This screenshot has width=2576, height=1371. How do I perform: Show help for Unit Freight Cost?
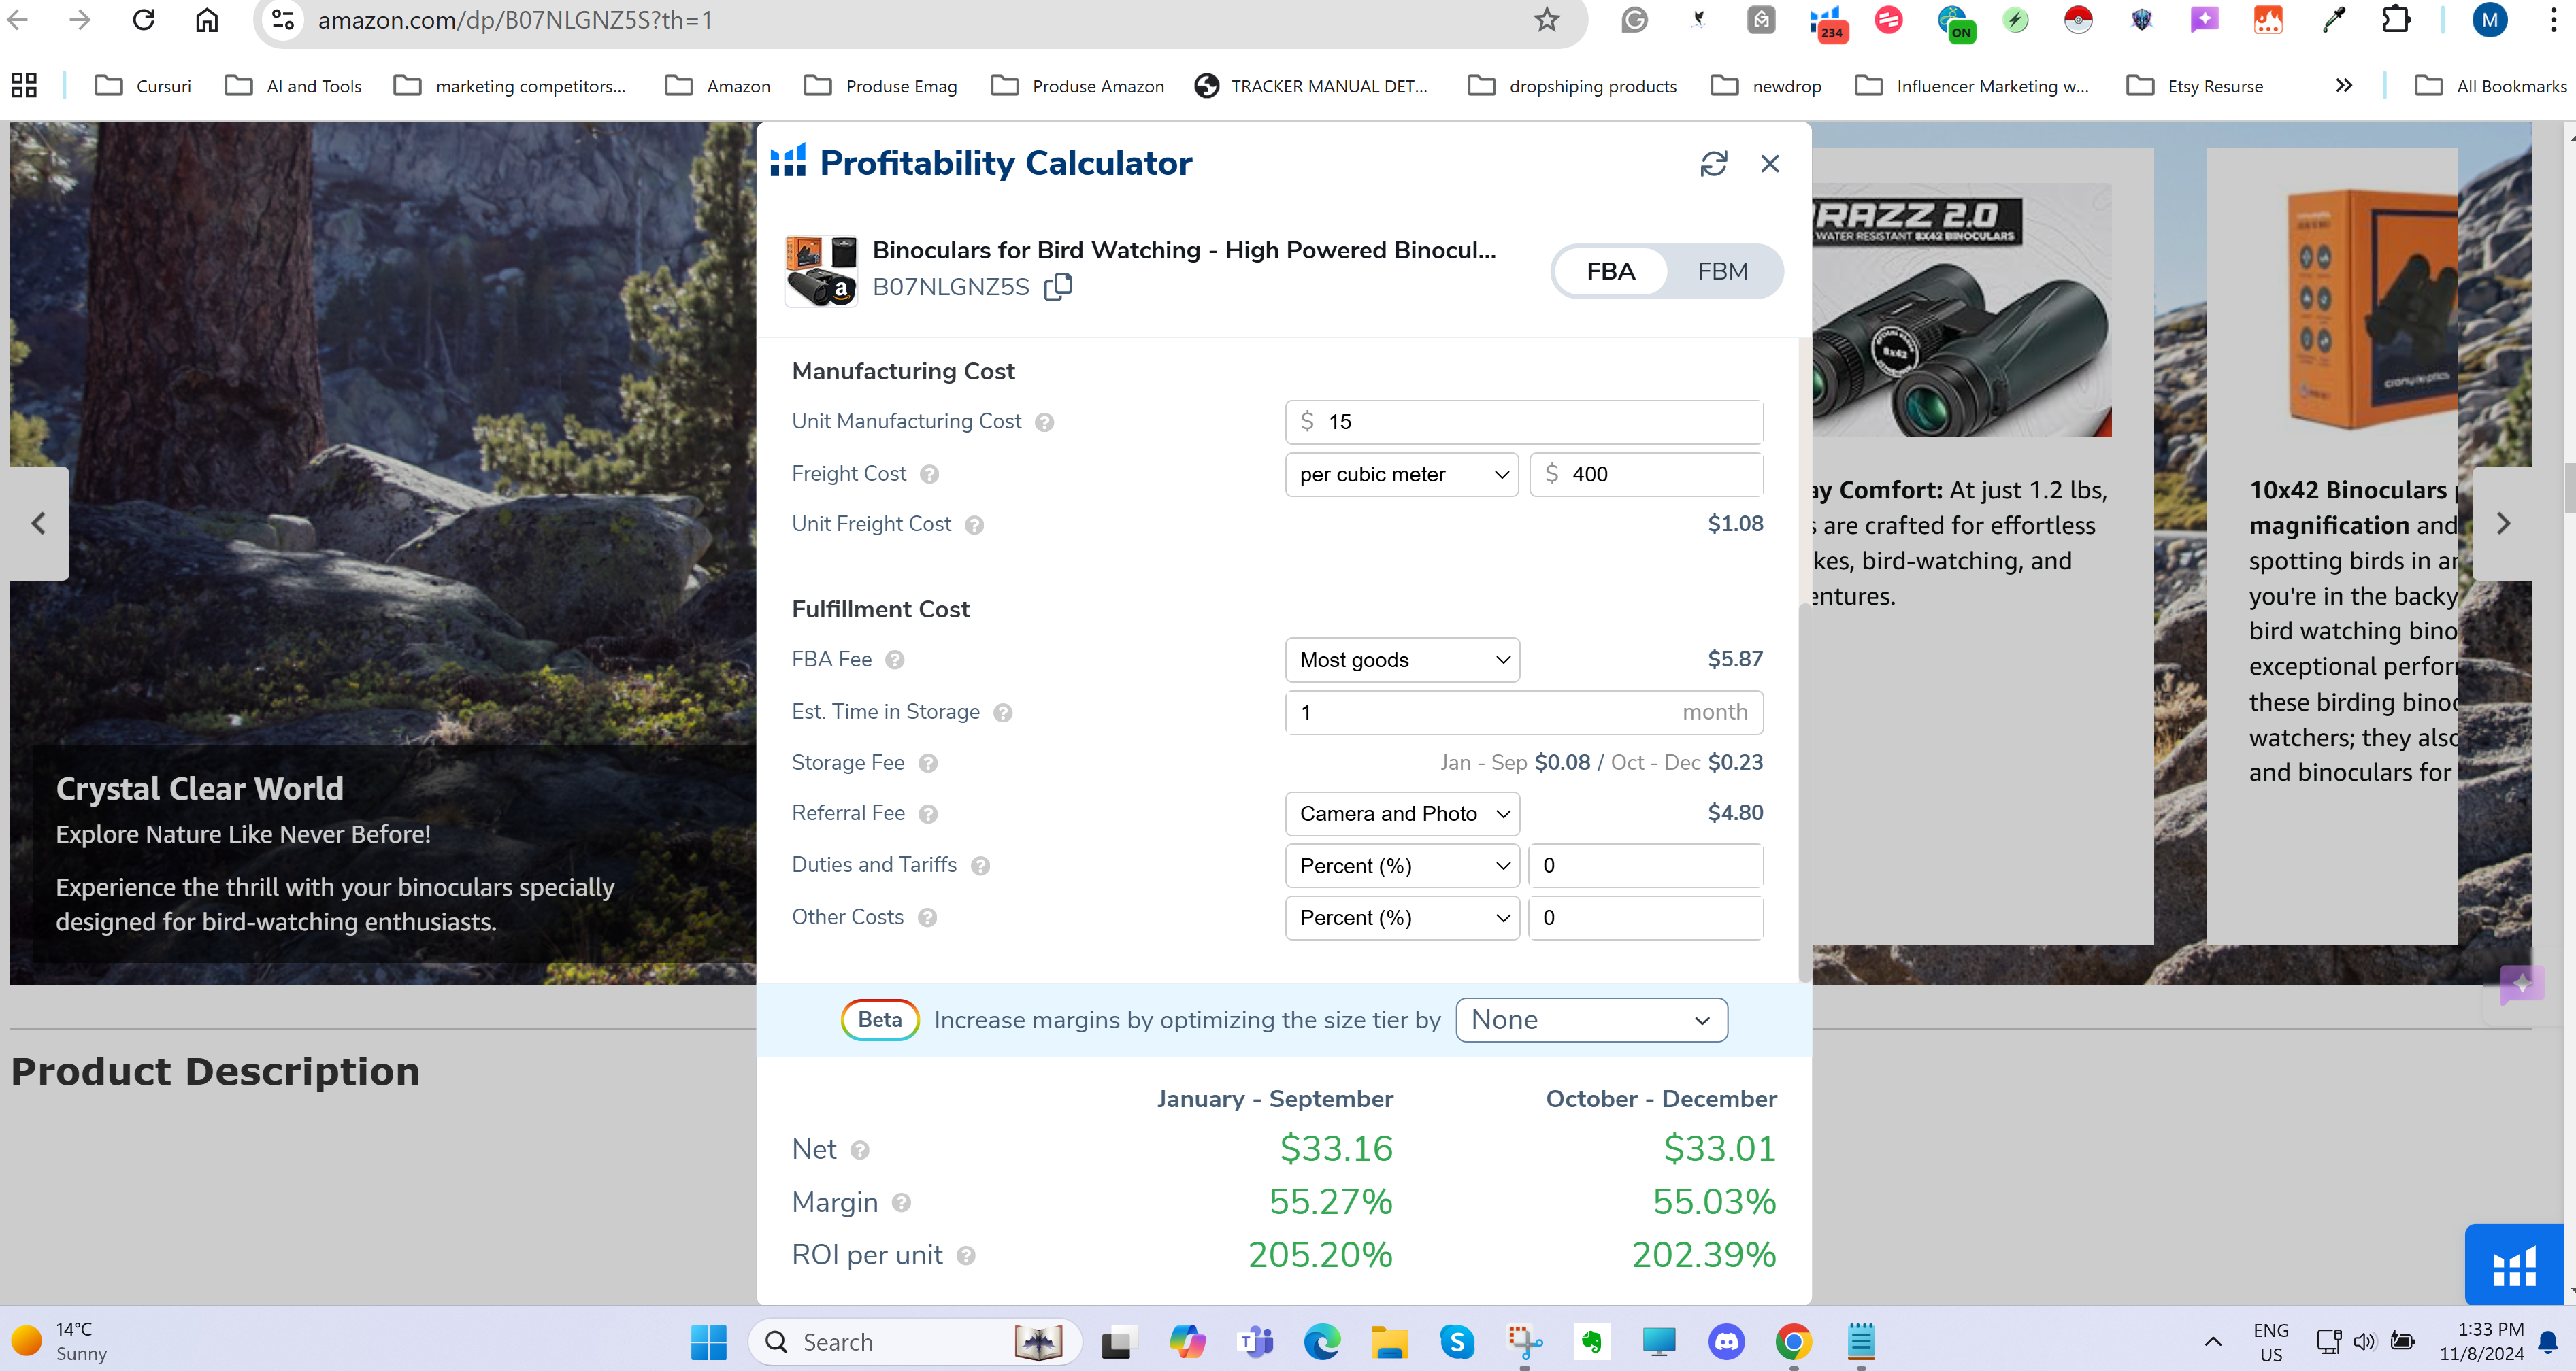click(x=974, y=526)
